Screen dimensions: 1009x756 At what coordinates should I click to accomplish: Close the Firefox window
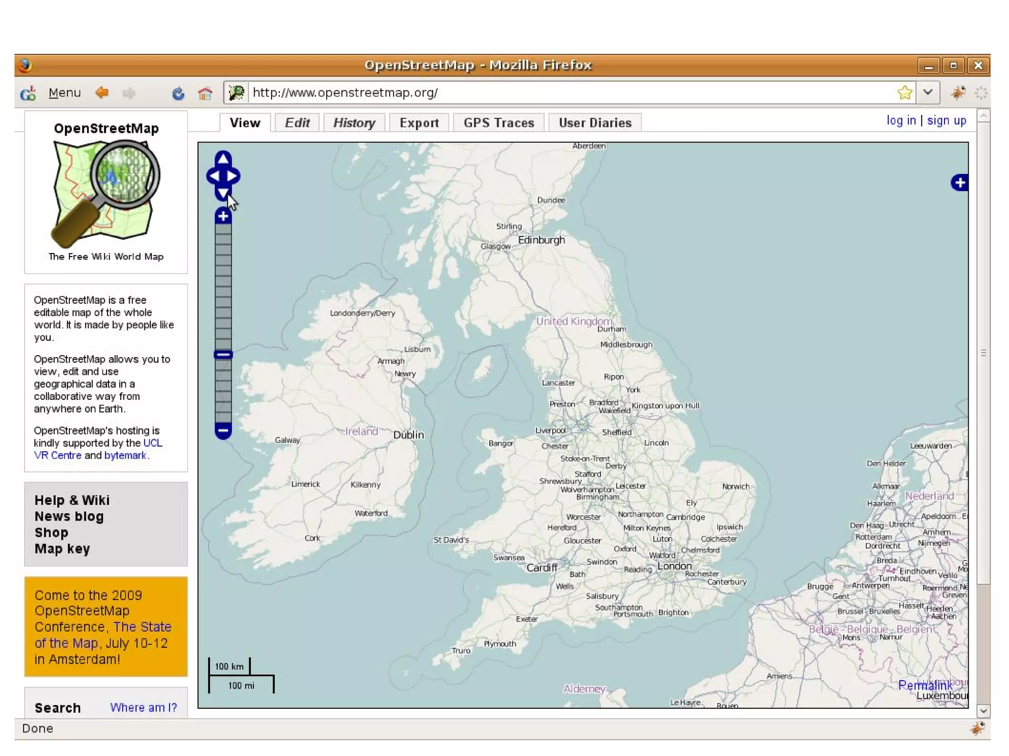click(978, 66)
